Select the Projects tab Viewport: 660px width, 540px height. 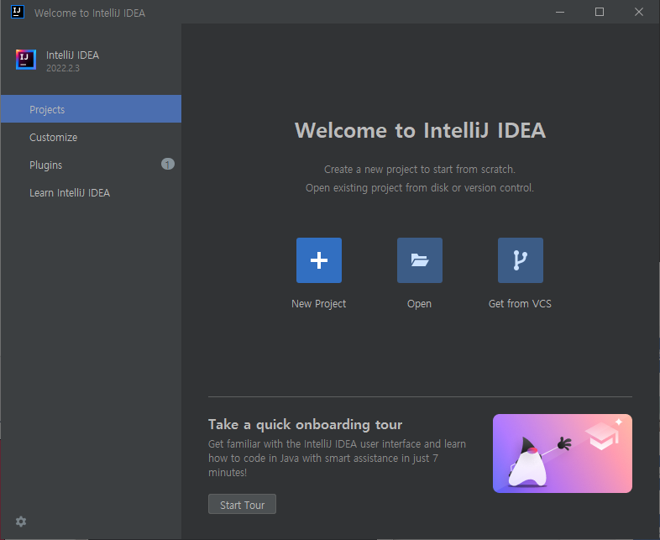(x=91, y=109)
